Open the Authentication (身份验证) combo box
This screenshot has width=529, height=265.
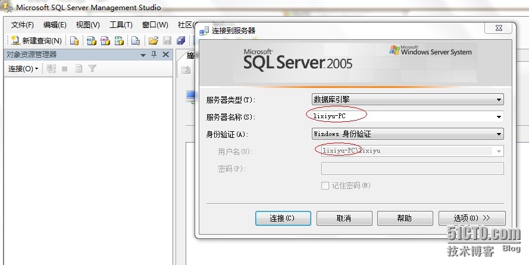[x=408, y=134]
